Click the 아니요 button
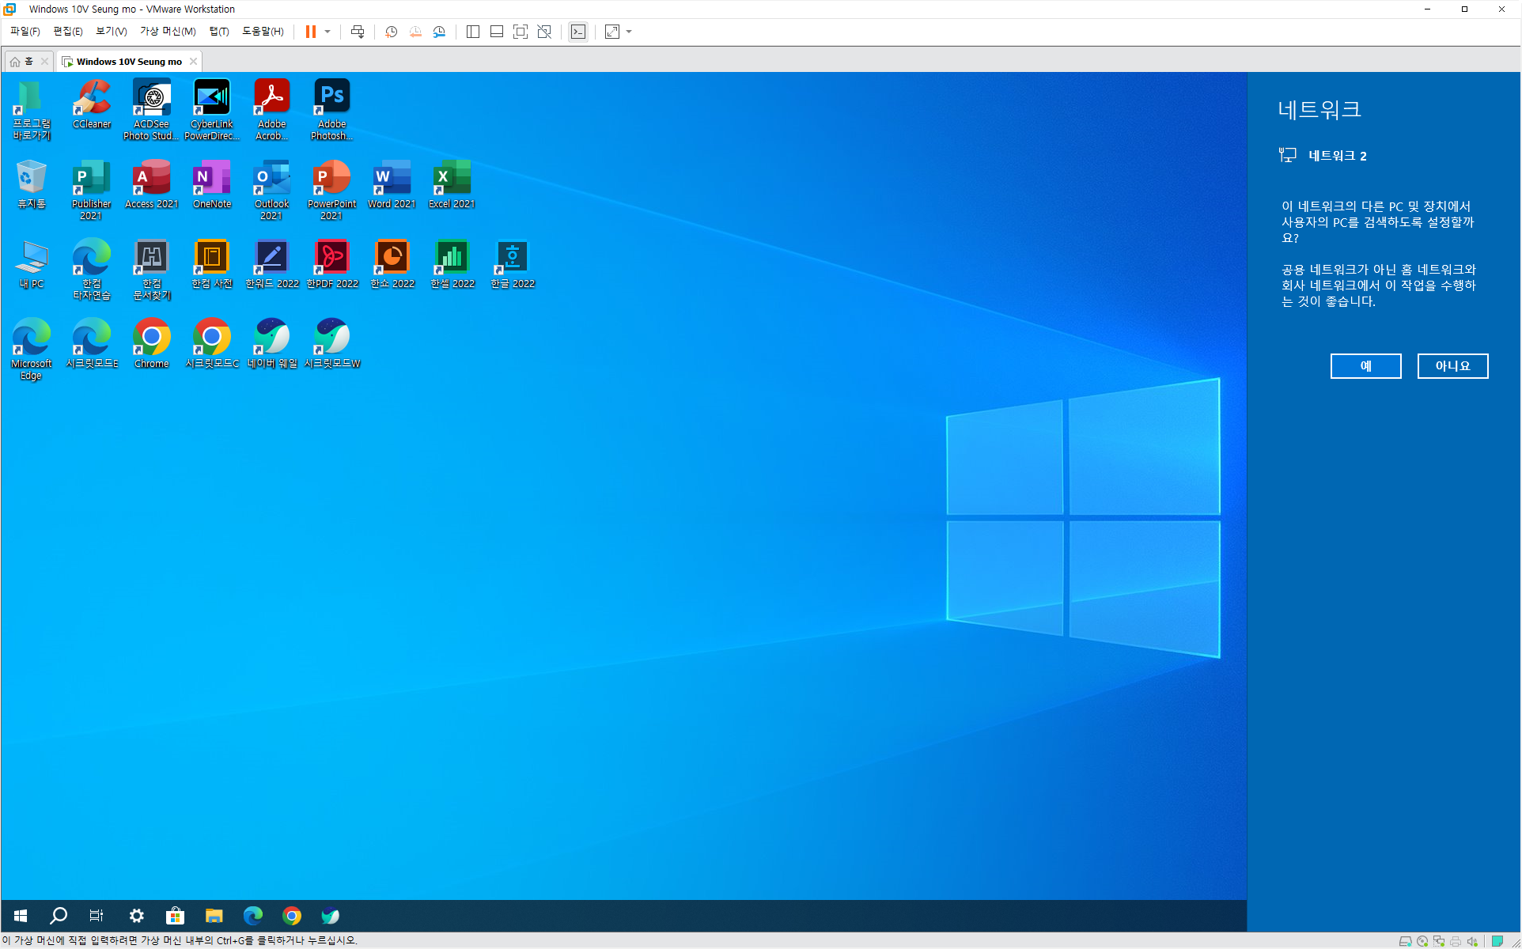This screenshot has height=949, width=1522. pos(1452,366)
